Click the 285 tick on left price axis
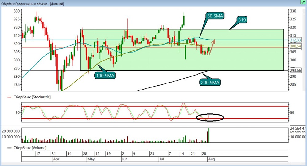The height and width of the screenshot is (166, 307). (17, 85)
